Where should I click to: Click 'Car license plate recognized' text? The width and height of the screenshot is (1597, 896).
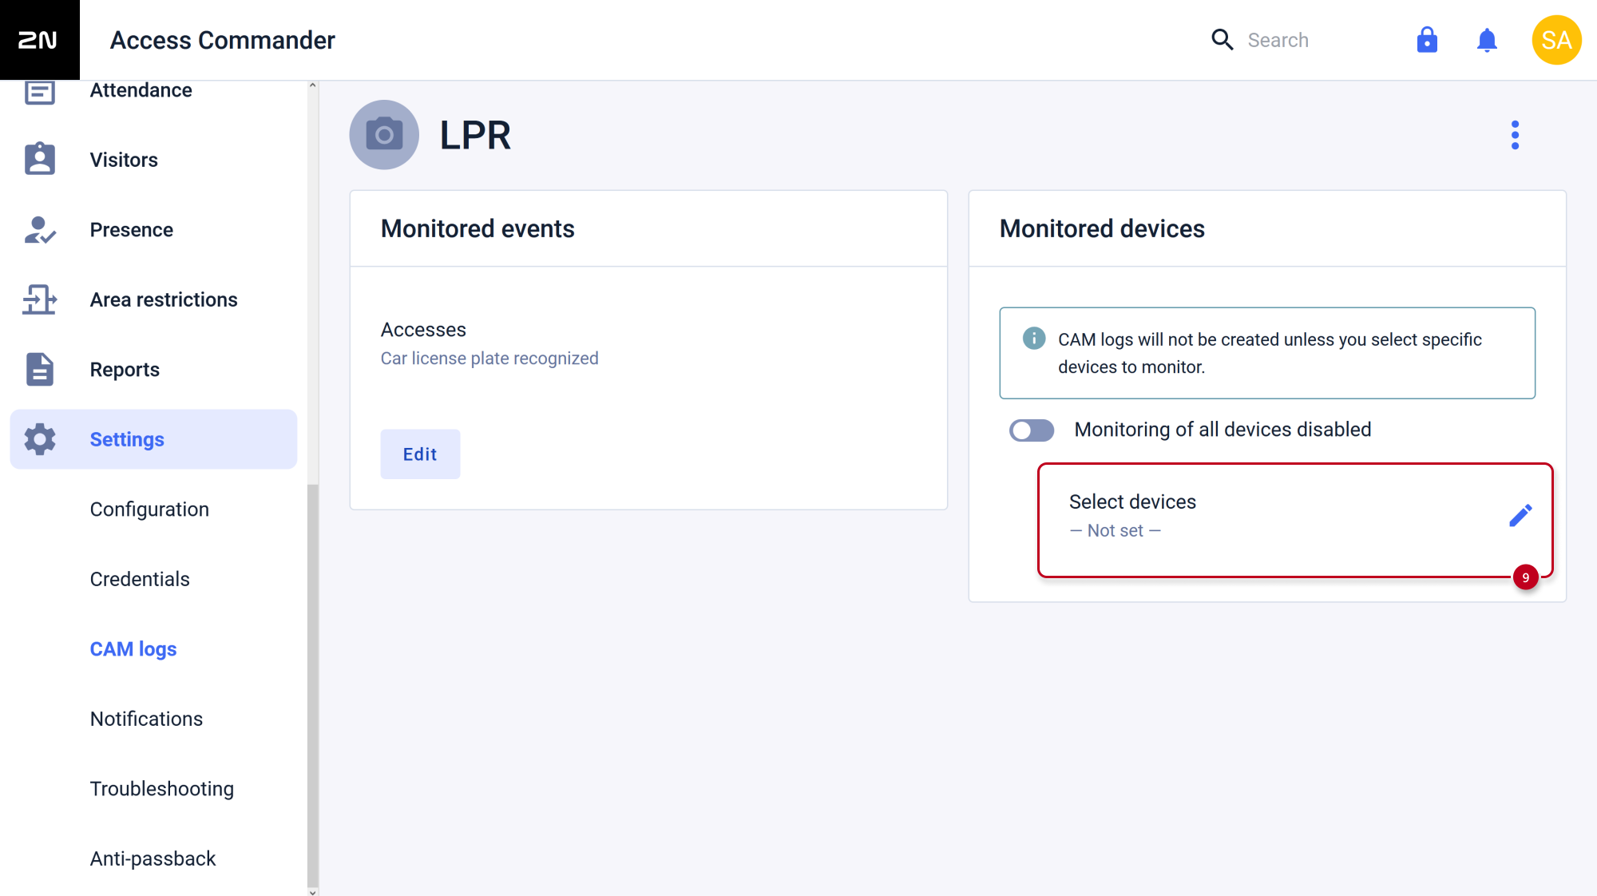coord(489,359)
